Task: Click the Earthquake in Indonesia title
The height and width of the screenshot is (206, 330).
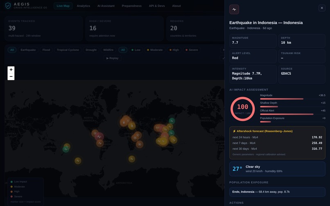Action: pyautogui.click(x=266, y=22)
